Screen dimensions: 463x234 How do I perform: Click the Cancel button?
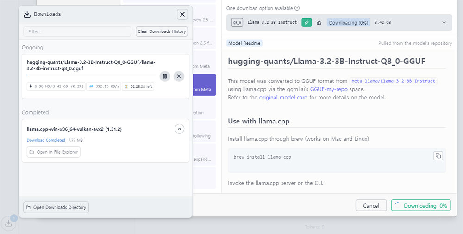[371, 206]
